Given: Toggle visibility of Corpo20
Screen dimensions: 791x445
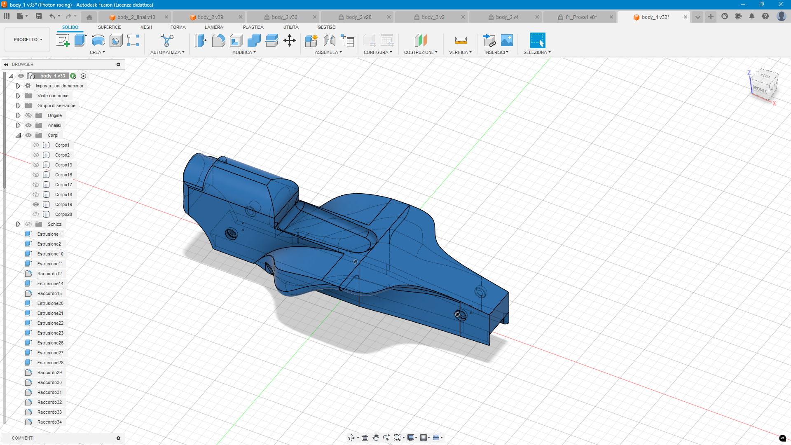Looking at the screenshot, I should click(36, 214).
